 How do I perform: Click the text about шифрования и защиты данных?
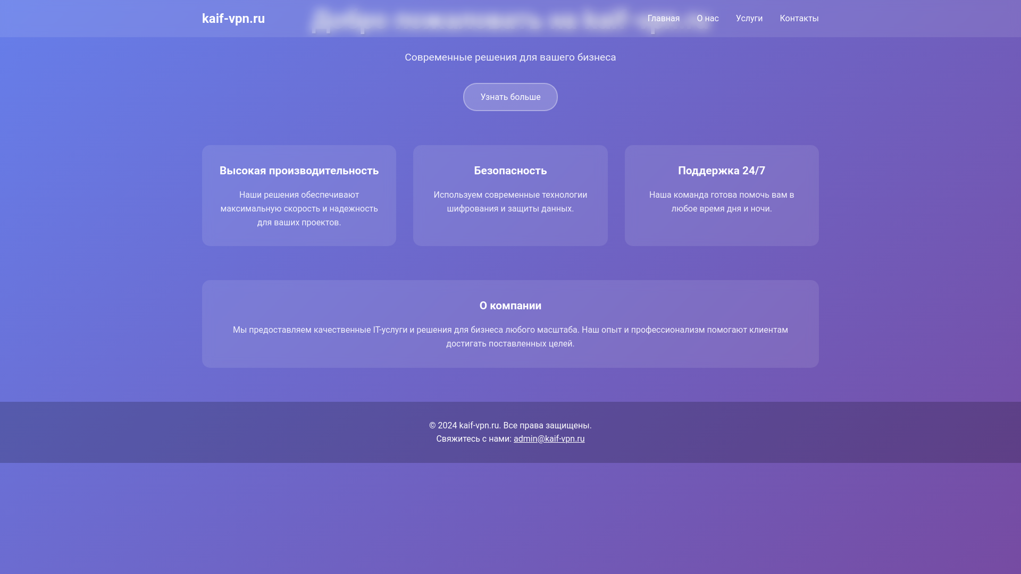point(510,202)
